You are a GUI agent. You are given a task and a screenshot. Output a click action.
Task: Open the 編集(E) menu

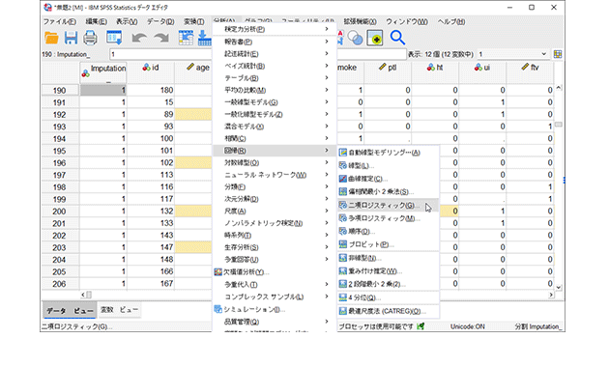point(96,21)
